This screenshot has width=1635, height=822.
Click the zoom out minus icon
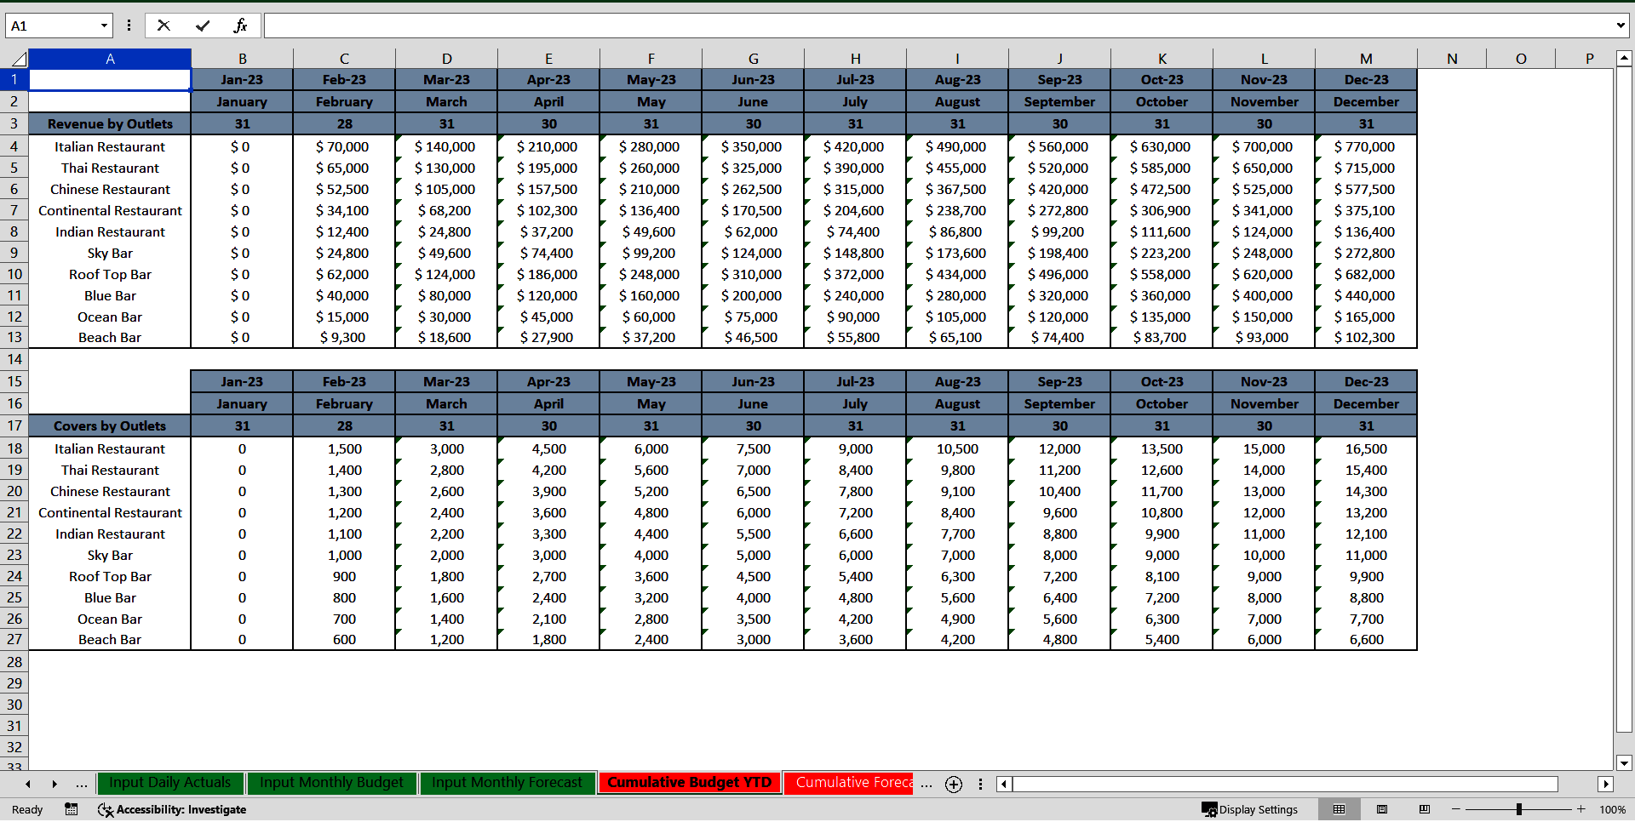click(1456, 809)
